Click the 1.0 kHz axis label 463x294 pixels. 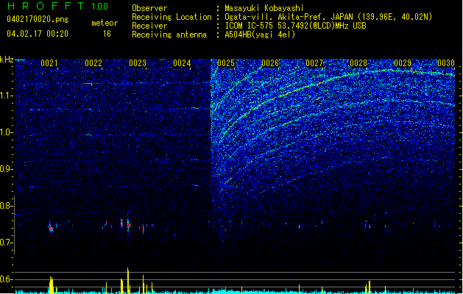click(6, 132)
